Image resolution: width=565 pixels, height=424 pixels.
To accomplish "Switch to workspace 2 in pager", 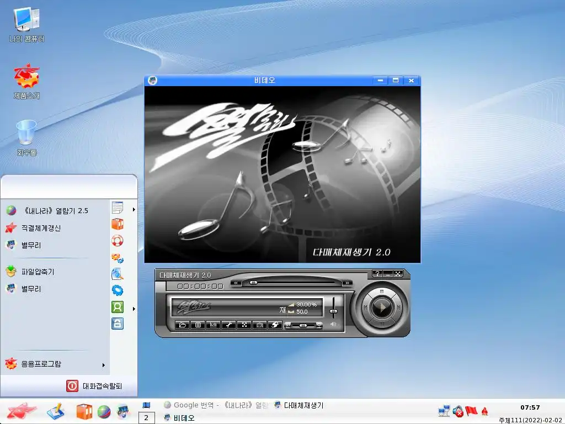I will point(146,418).
